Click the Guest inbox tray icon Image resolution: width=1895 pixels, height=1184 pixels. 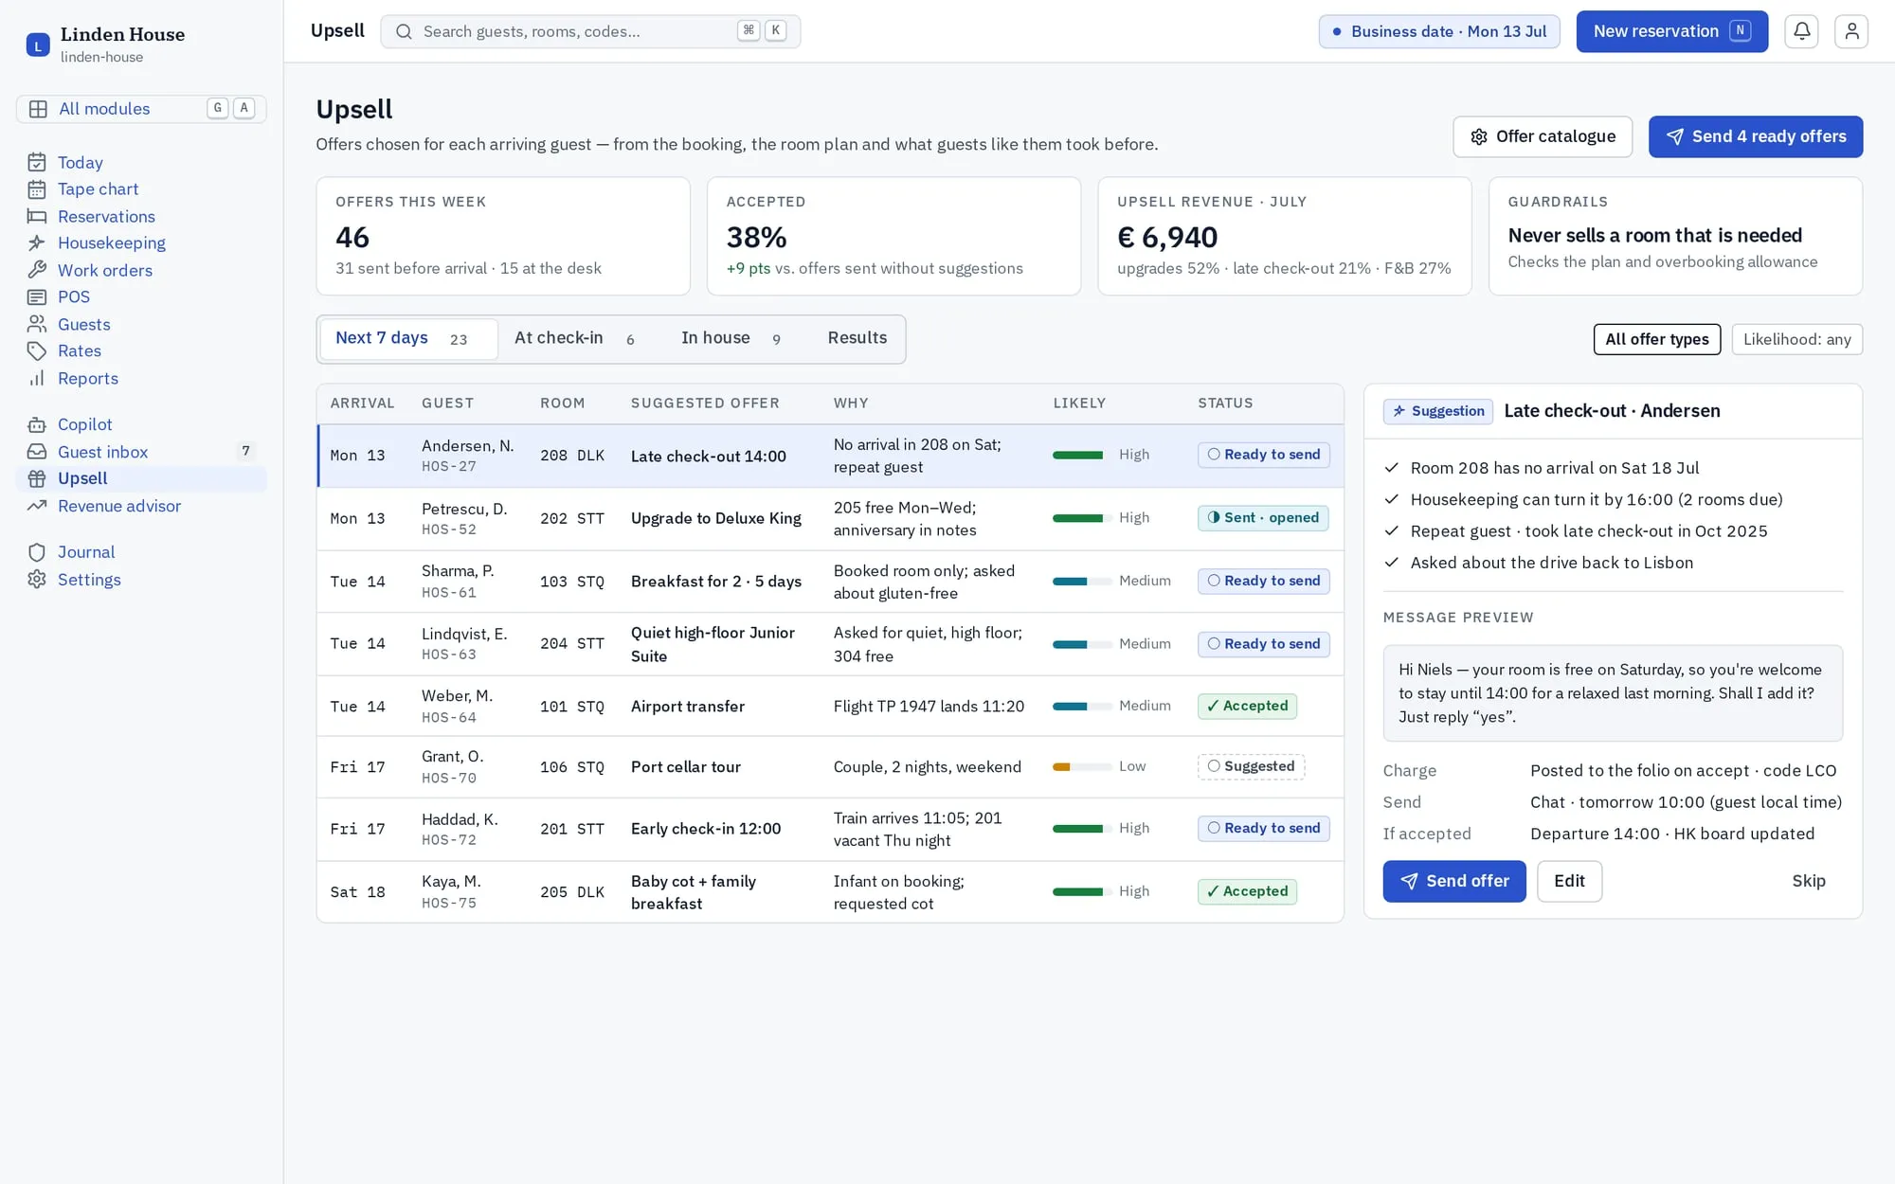(x=37, y=452)
